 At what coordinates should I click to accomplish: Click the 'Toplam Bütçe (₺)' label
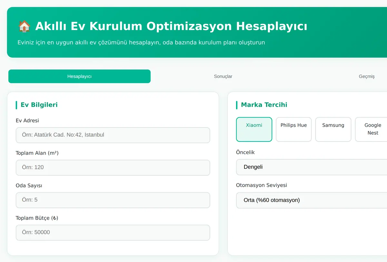pos(37,218)
